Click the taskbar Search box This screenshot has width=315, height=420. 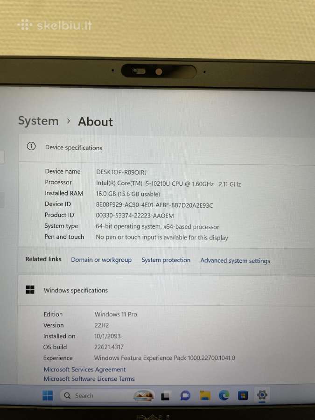[107, 396]
